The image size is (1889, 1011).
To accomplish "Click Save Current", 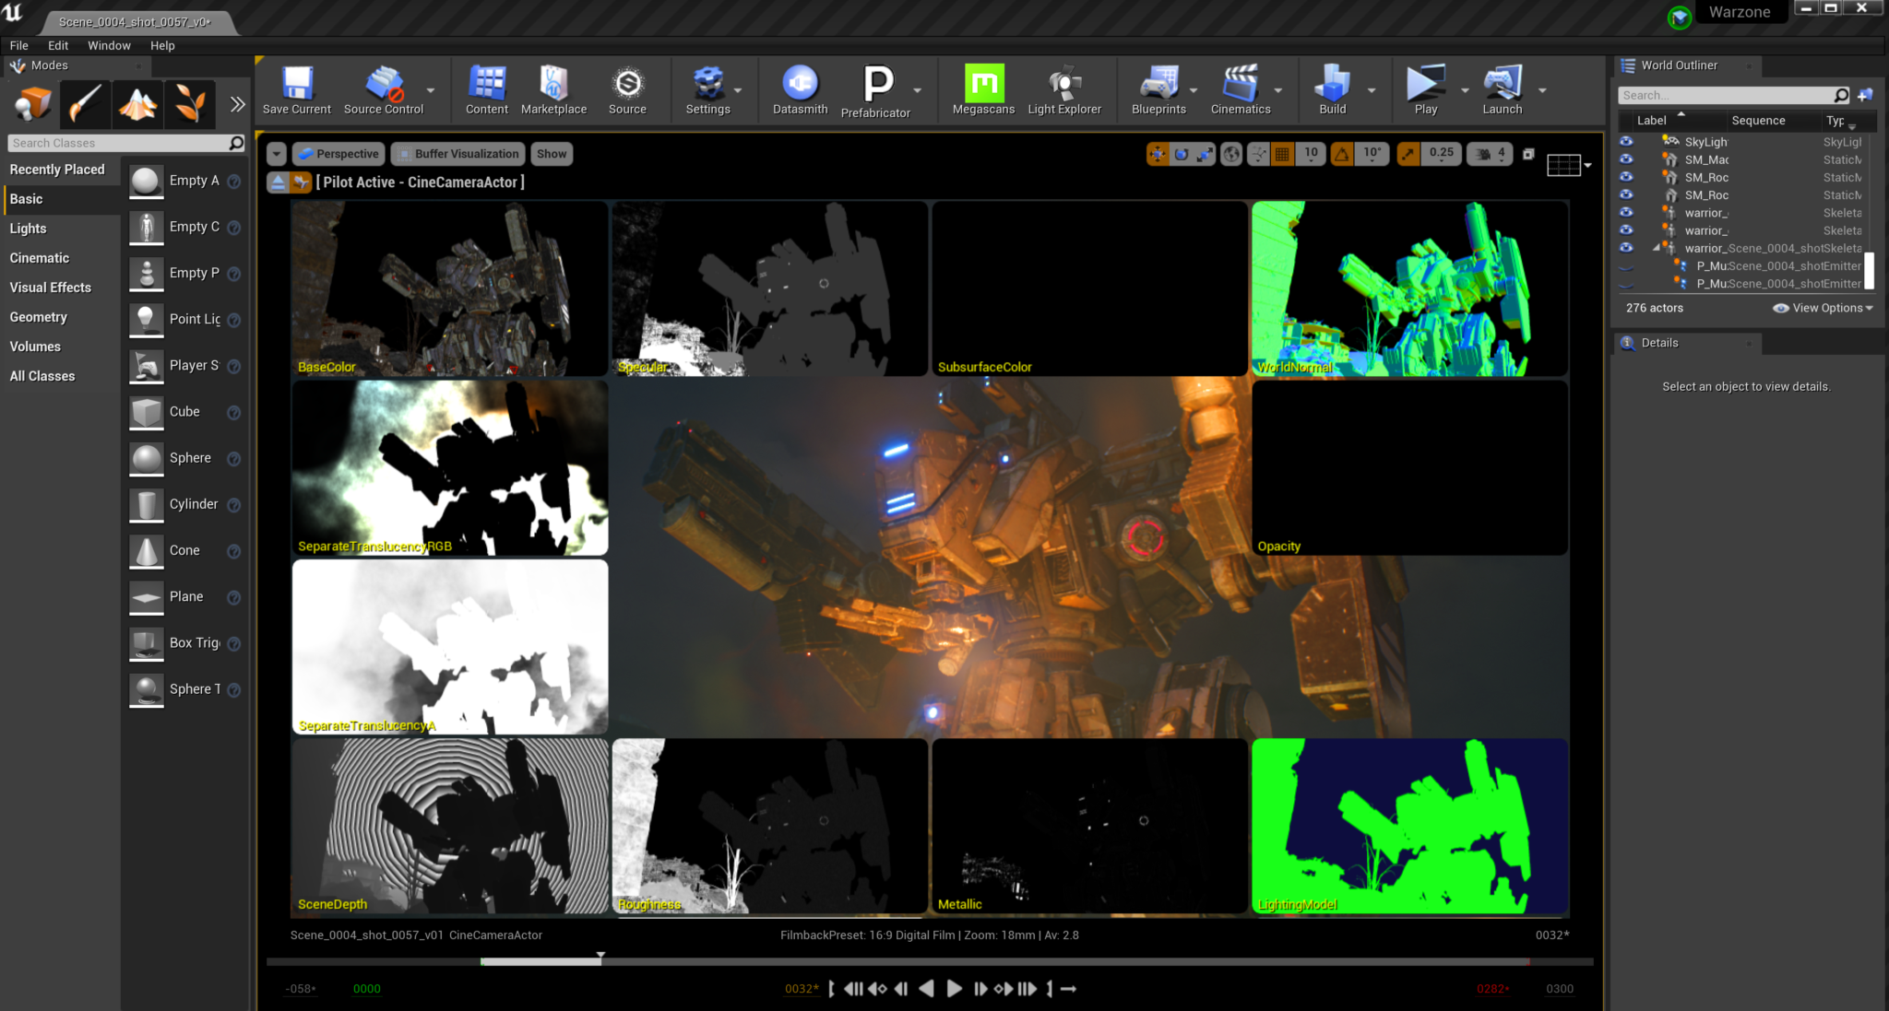I will (295, 89).
